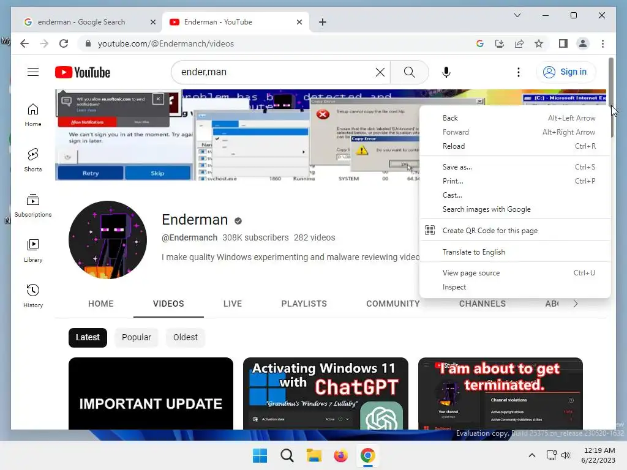Open the Windows Start menu
The width and height of the screenshot is (627, 470).
click(260, 455)
